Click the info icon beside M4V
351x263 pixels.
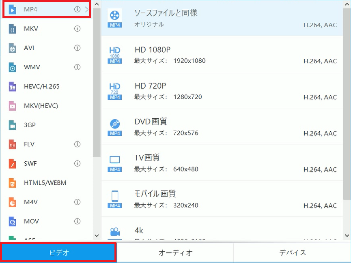(77, 202)
